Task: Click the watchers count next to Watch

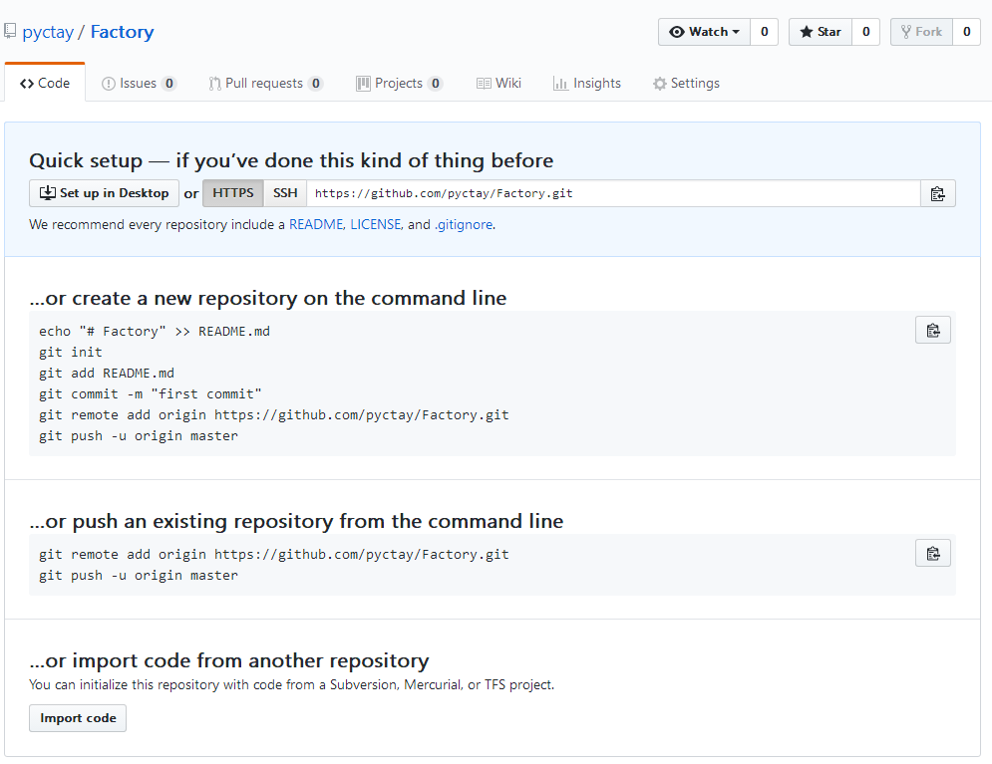Action: [x=765, y=32]
